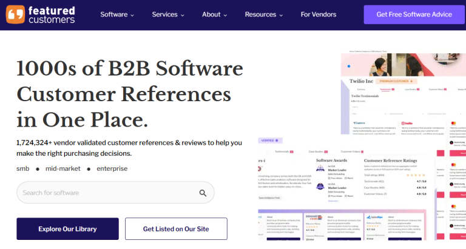Click the VERIFIED badge in preview
This screenshot has height=249, width=466.
[270, 141]
